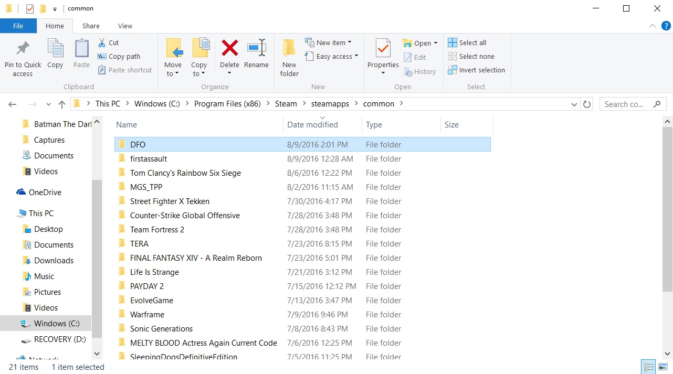Expand the Delete dropdown arrow

point(229,73)
